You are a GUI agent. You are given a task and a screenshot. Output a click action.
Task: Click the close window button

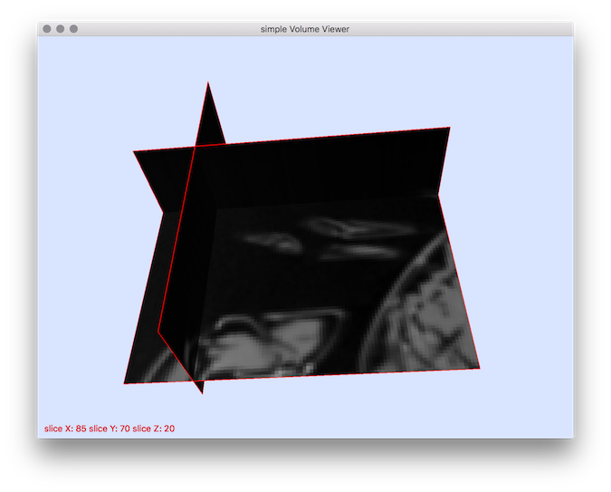coord(47,29)
